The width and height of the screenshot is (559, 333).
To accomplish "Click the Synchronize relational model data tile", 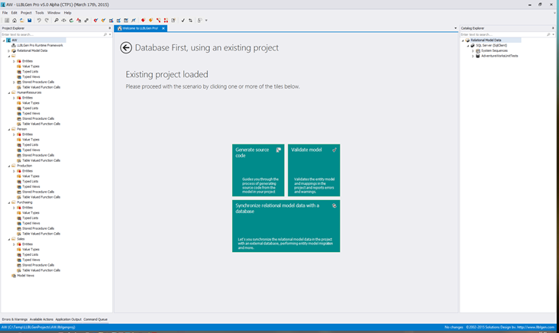I will (286, 226).
